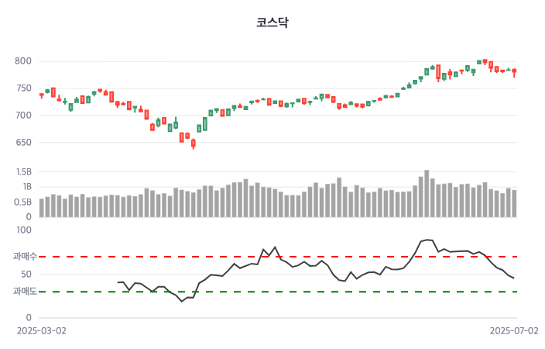
Task: Click the 과매수 overbought label
Action: coord(23,256)
